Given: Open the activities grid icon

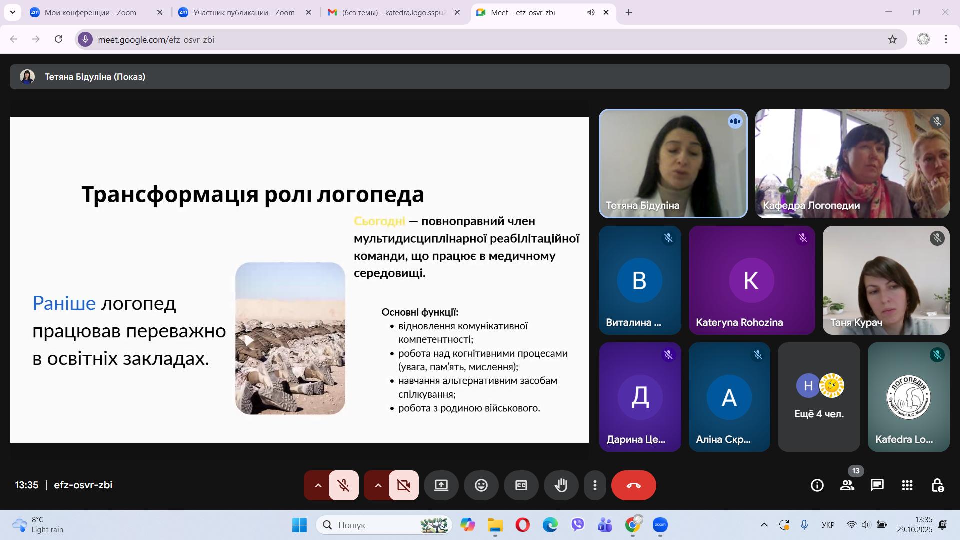Looking at the screenshot, I should point(907,485).
